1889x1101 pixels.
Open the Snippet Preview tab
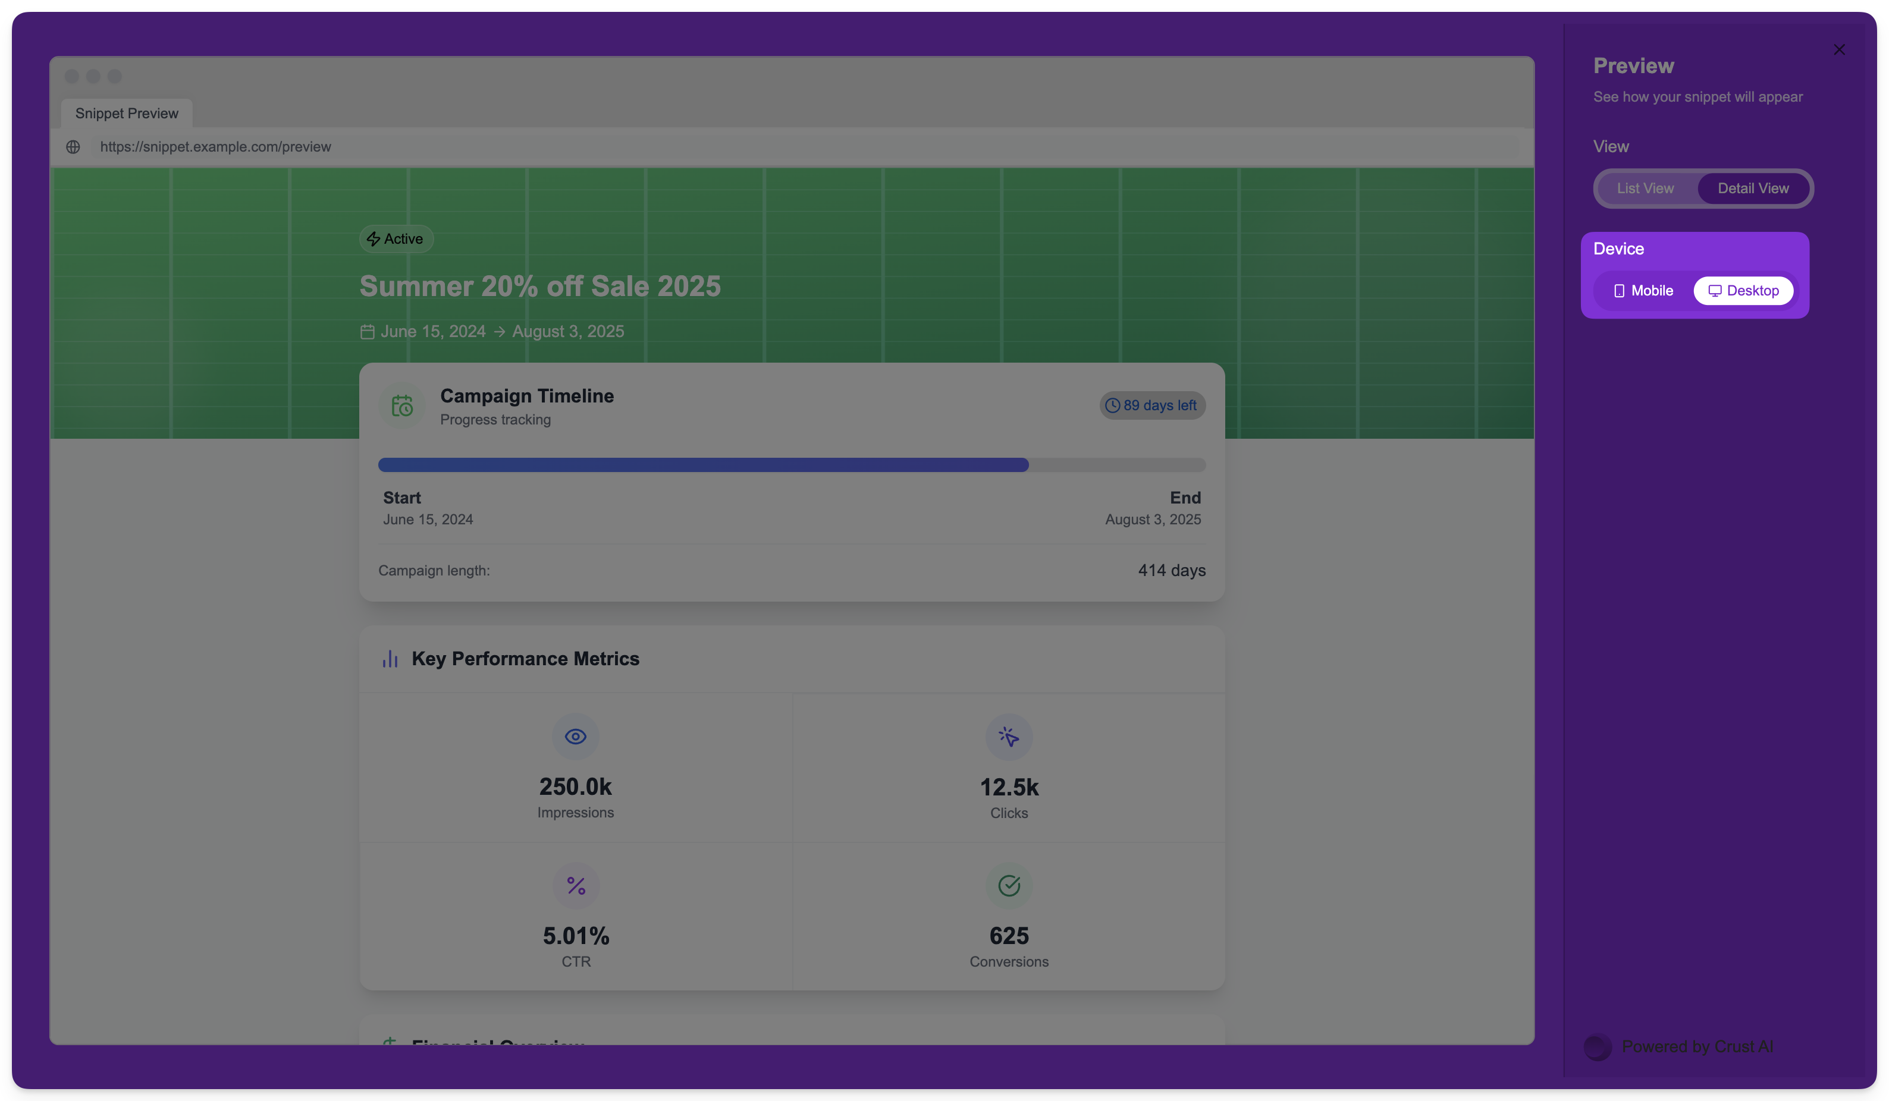pos(127,113)
